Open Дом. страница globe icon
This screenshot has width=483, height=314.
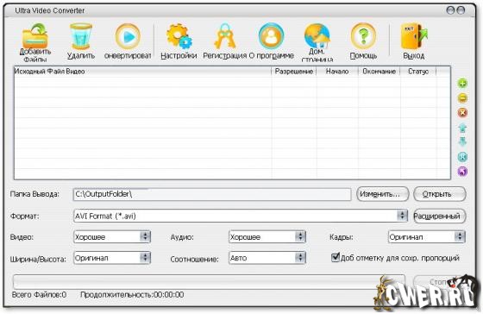(317, 36)
